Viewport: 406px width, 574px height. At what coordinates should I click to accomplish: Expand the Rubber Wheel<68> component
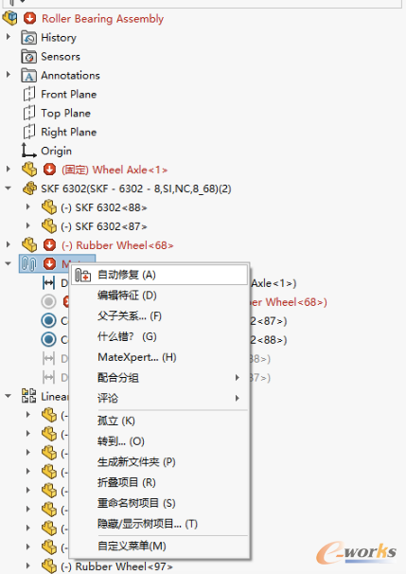coord(9,244)
